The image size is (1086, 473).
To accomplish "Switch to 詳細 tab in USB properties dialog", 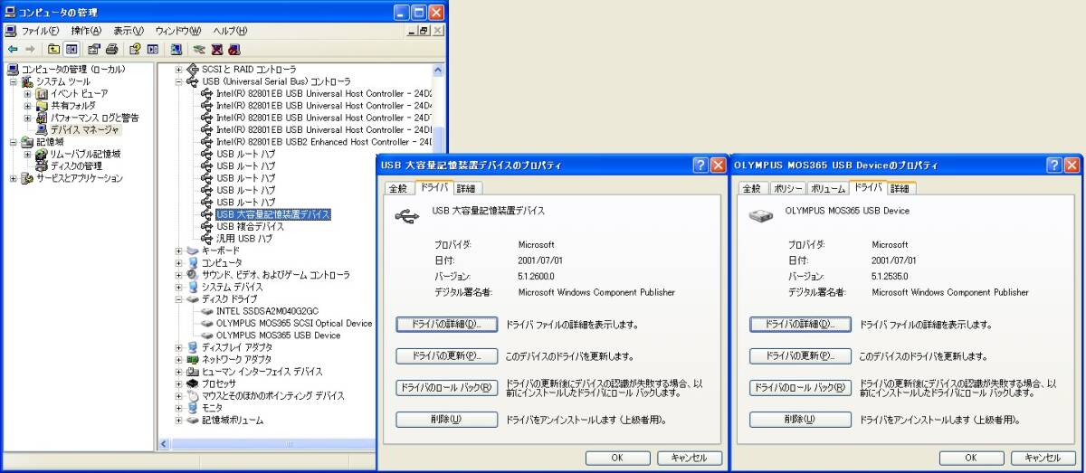I will (x=465, y=188).
